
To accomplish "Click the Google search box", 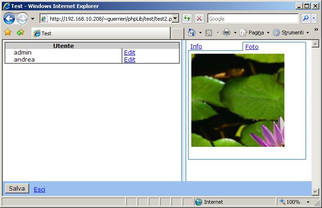I will (x=253, y=19).
